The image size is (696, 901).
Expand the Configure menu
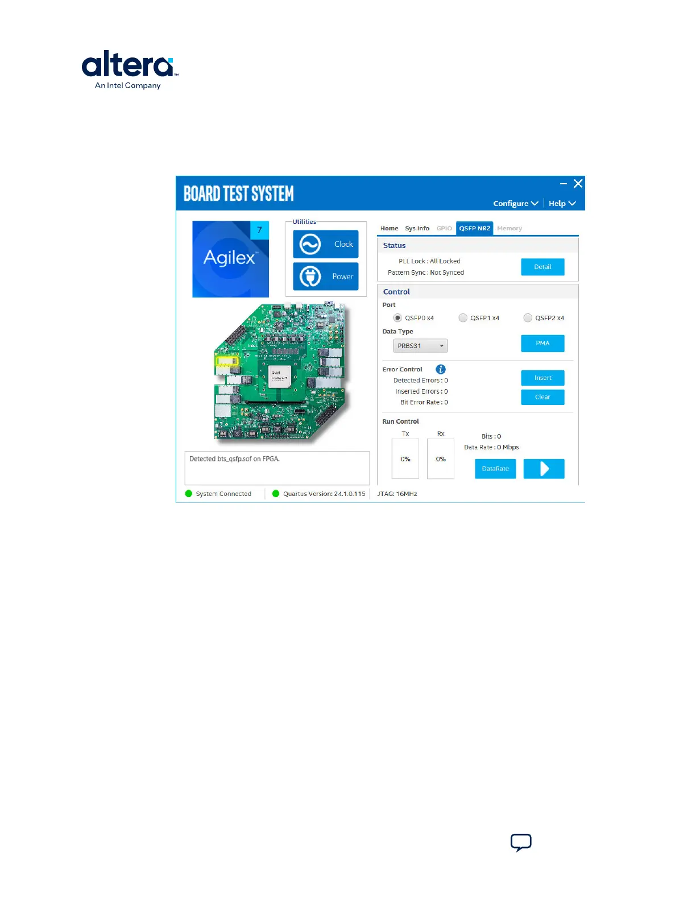coord(516,203)
